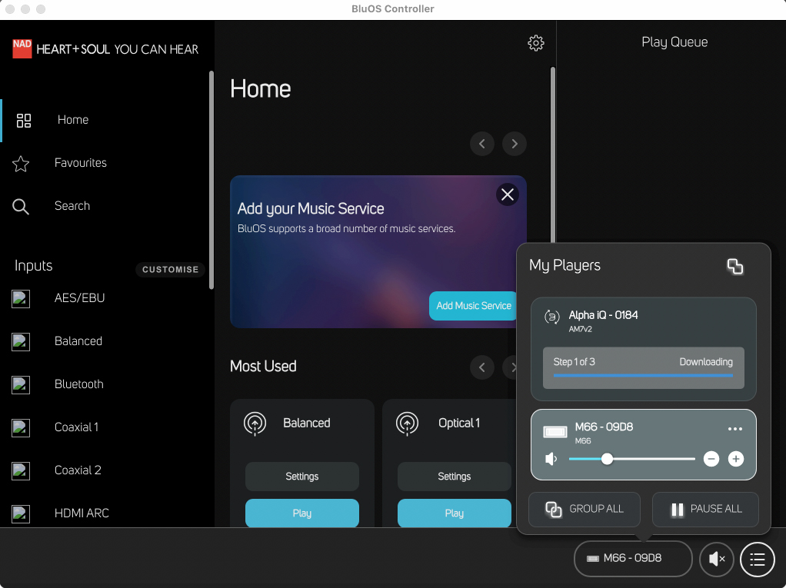Select the Bluetooth input in sidebar
Image resolution: width=786 pixels, height=588 pixels.
(x=78, y=384)
